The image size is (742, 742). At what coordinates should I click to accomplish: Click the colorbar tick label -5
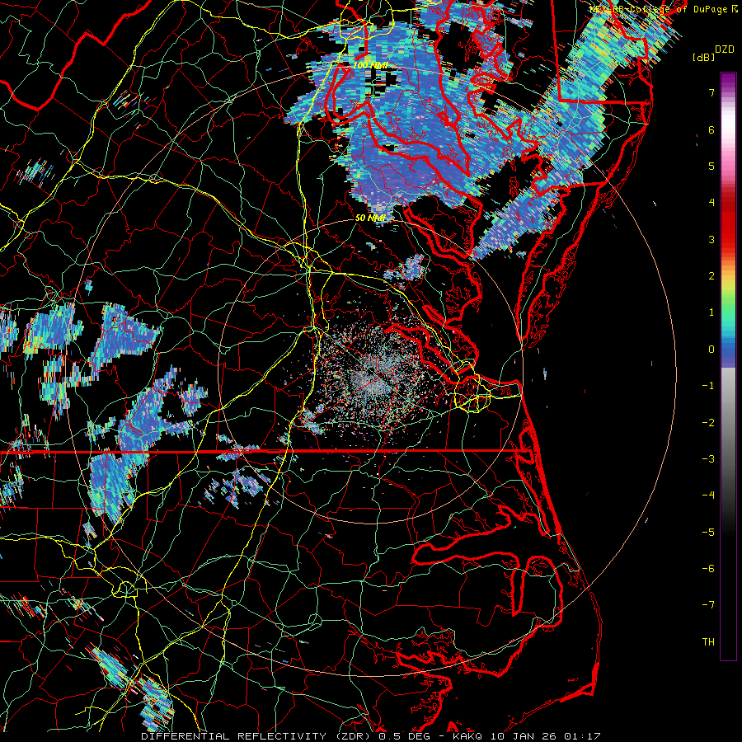click(x=708, y=532)
